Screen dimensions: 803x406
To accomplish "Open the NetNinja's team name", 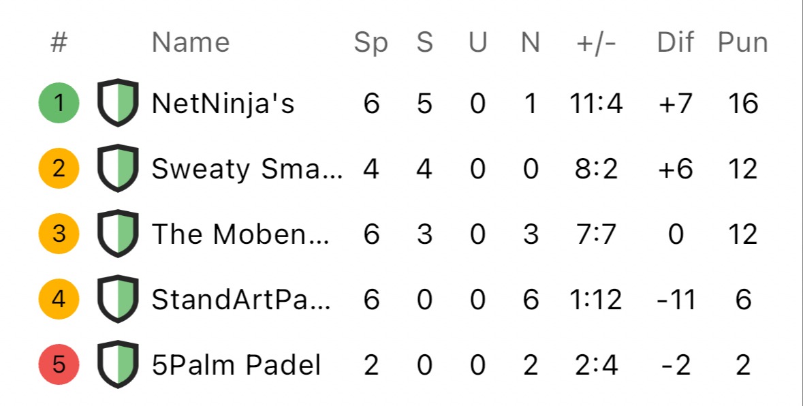I will click(x=223, y=104).
